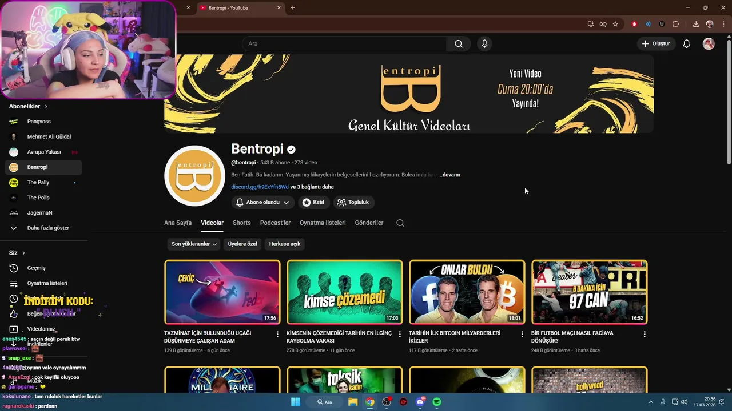Image resolution: width=732 pixels, height=411 pixels.
Task: Open Son yüklenenler sort dropdown
Action: (194, 244)
